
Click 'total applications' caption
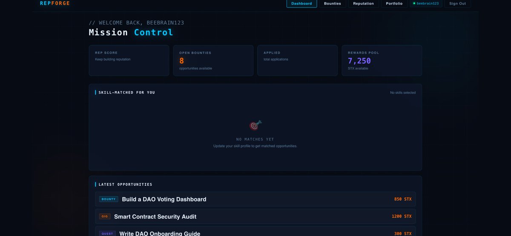click(x=276, y=59)
